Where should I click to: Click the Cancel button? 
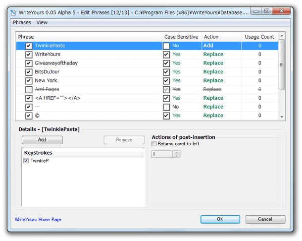(265, 219)
